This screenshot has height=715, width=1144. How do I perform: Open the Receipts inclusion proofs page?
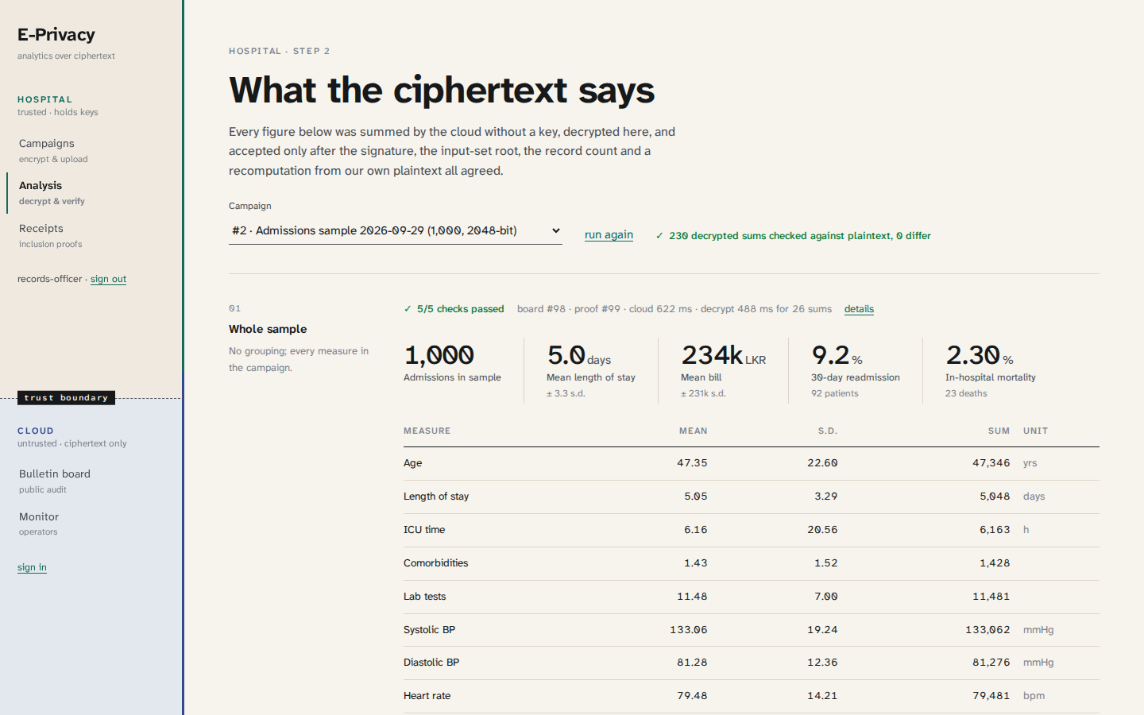50,236
